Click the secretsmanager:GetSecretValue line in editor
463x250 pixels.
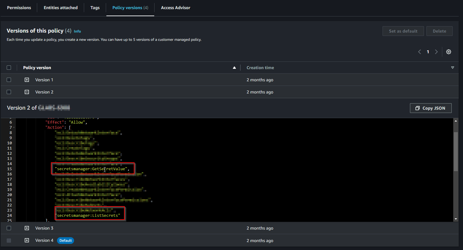pyautogui.click(x=92, y=169)
